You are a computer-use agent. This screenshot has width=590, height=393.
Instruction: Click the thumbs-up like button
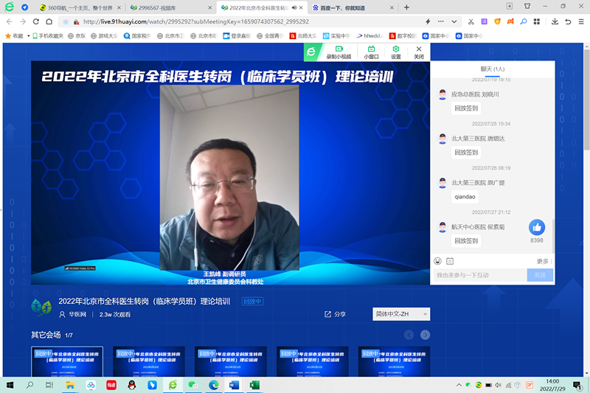coord(537,227)
